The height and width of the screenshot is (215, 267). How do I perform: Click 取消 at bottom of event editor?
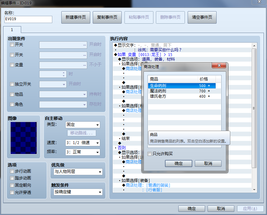(221, 209)
